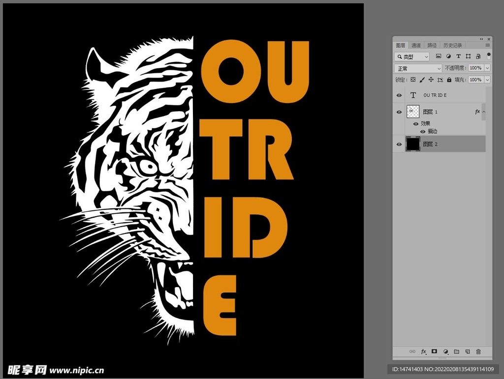Collapse the effects list of 图层 1
The height and width of the screenshot is (379, 504).
click(x=484, y=112)
